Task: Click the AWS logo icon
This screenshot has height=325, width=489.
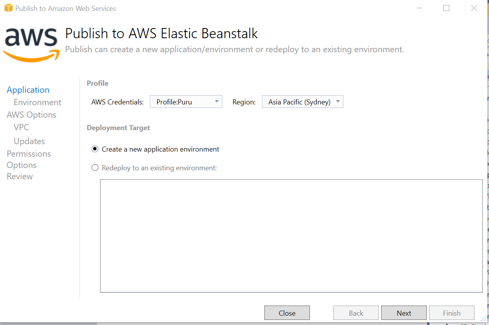Action: (31, 44)
